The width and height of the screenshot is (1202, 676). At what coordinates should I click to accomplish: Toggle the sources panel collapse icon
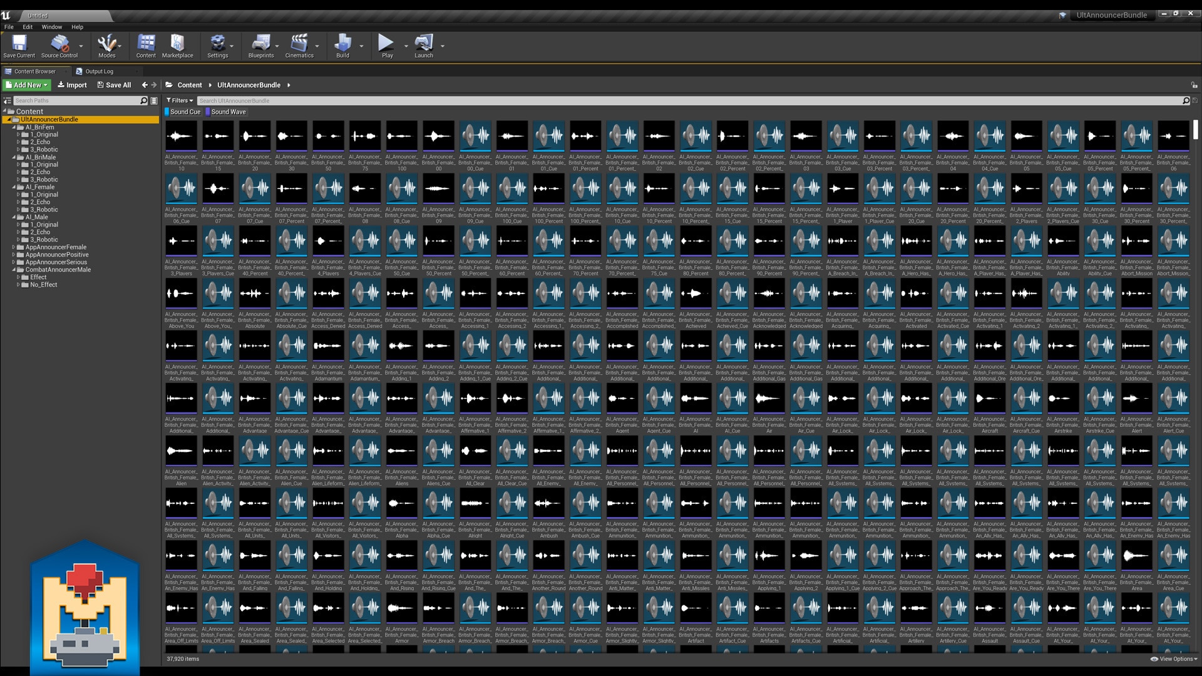click(x=7, y=101)
